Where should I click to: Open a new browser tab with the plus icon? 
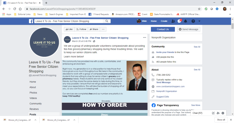pyautogui.click(x=46, y=3)
